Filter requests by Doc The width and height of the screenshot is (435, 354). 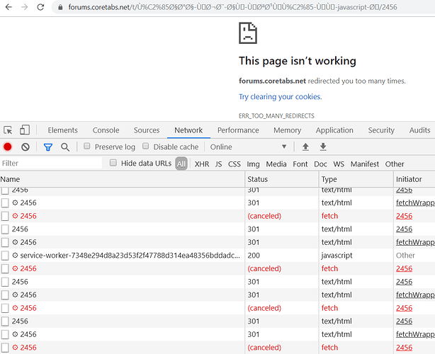[x=320, y=164]
